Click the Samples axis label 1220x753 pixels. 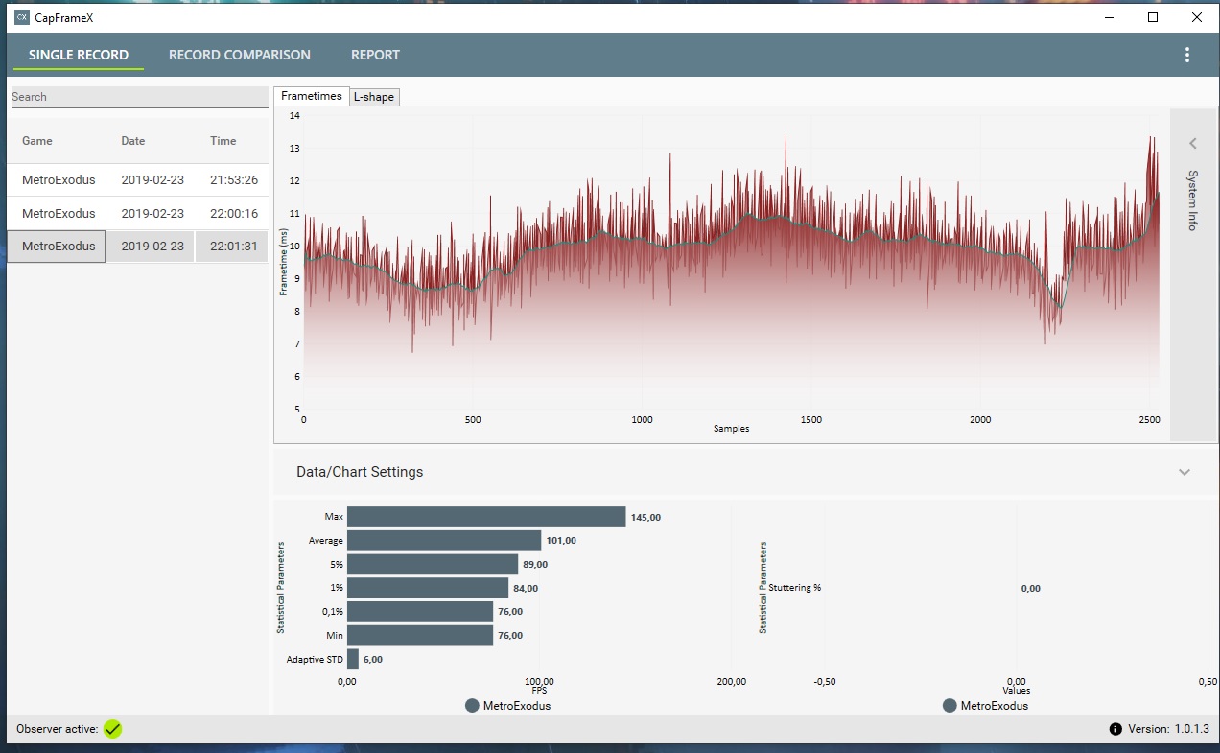[x=731, y=429]
